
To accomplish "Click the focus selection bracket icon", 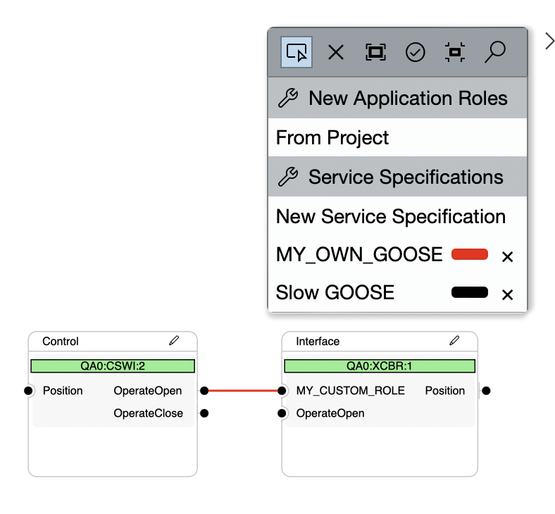I will 455,52.
